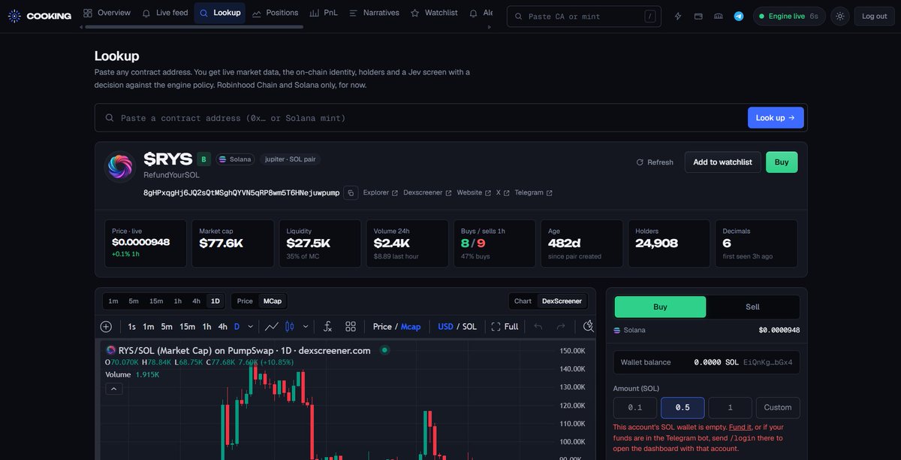Open the Telegram link under token address
The height and width of the screenshot is (460, 901).
tap(533, 192)
